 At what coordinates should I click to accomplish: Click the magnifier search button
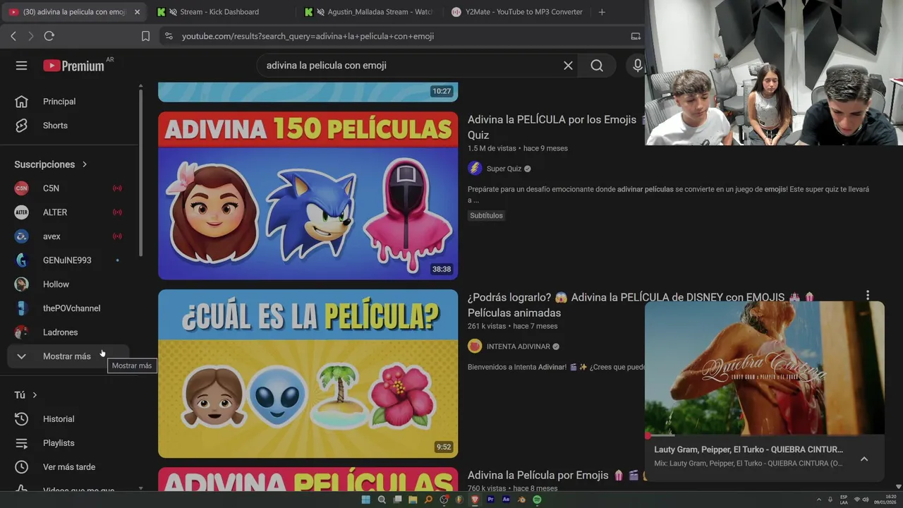[597, 66]
